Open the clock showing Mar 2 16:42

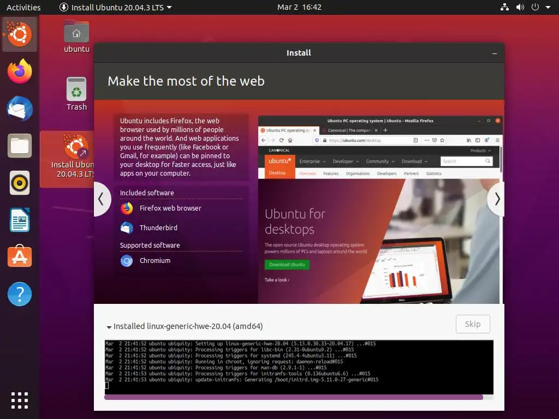pos(299,7)
